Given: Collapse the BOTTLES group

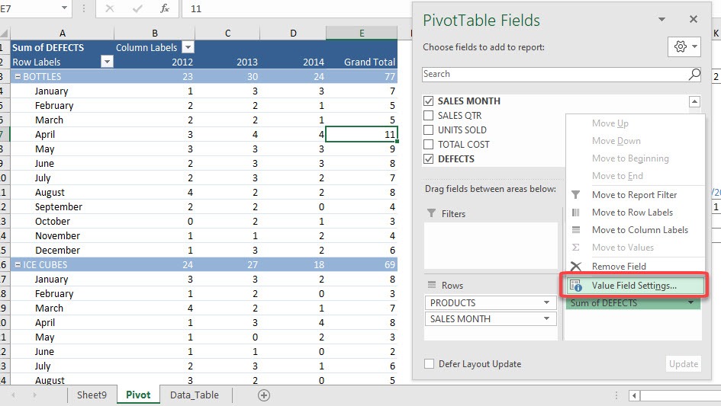Looking at the screenshot, I should (x=18, y=77).
